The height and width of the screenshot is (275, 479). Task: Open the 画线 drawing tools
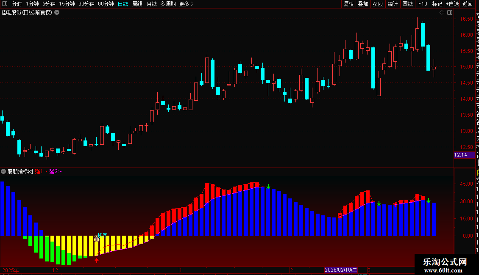coord(407,4)
